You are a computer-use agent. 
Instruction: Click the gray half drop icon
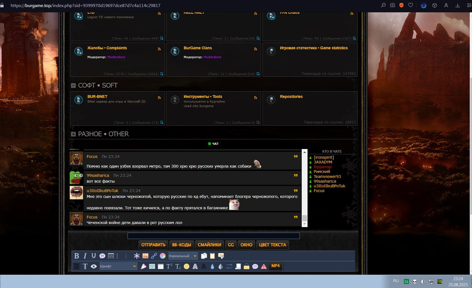221,266
